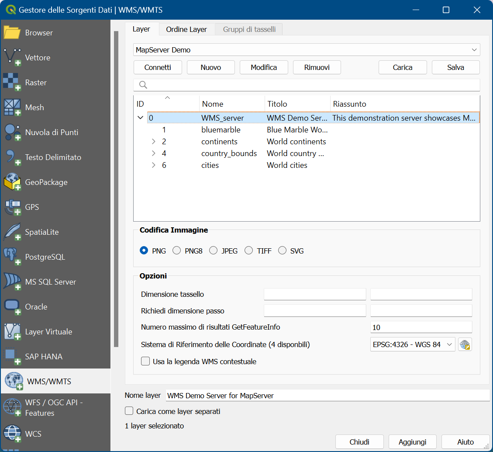The image size is (493, 452).
Task: Expand the country_bounds layer row
Action: (x=153, y=153)
